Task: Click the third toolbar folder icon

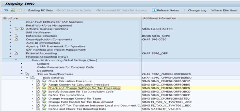Action: click(x=20, y=10)
